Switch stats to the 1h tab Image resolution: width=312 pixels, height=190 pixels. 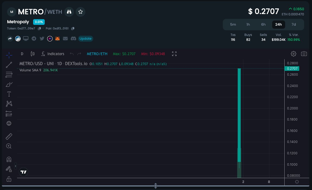(x=248, y=24)
